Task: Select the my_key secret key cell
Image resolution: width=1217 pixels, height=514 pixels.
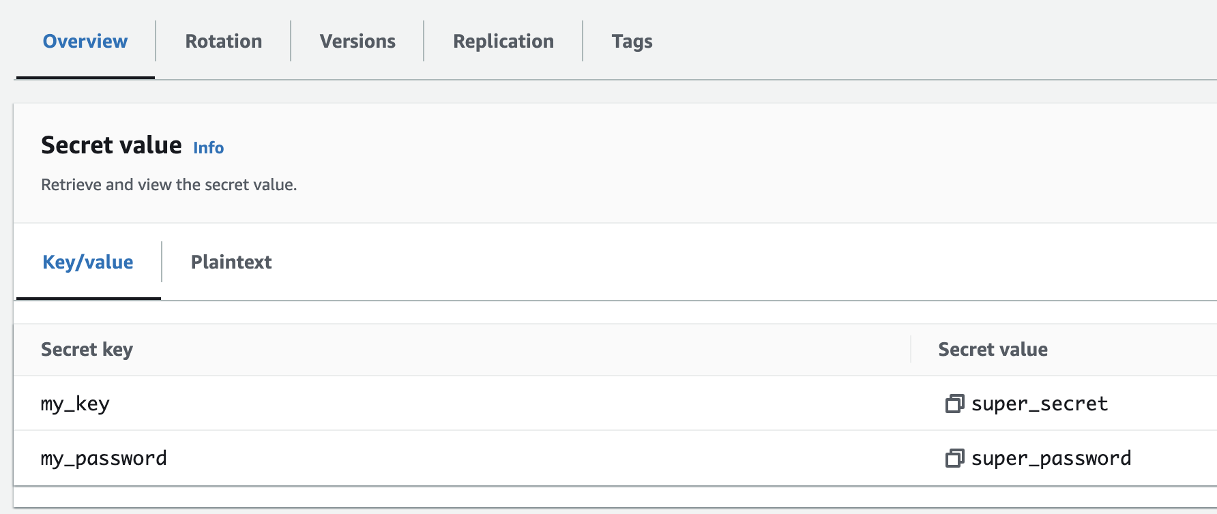Action: tap(75, 404)
